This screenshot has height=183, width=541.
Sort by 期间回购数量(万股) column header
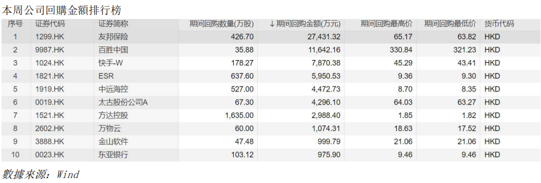[x=222, y=24]
